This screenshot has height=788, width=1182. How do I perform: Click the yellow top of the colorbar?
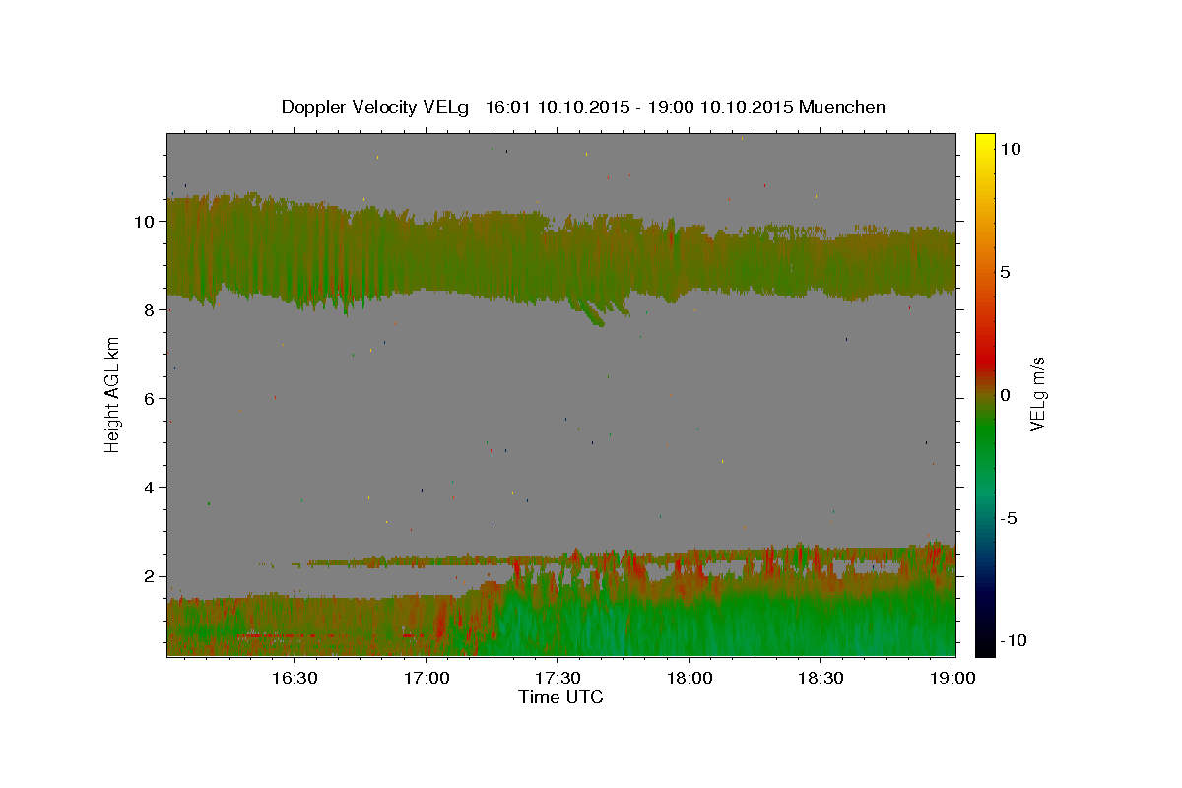pyautogui.click(x=985, y=143)
